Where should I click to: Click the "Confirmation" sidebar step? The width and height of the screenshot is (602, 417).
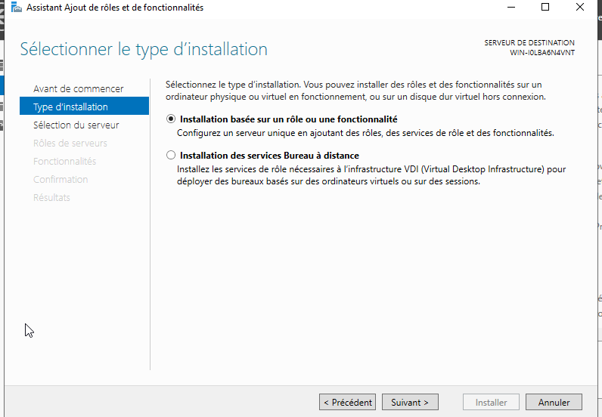tap(61, 180)
